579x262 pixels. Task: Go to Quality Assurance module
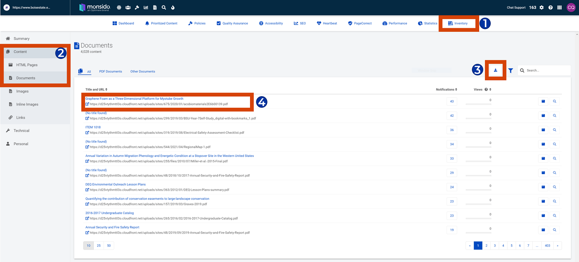coord(232,23)
